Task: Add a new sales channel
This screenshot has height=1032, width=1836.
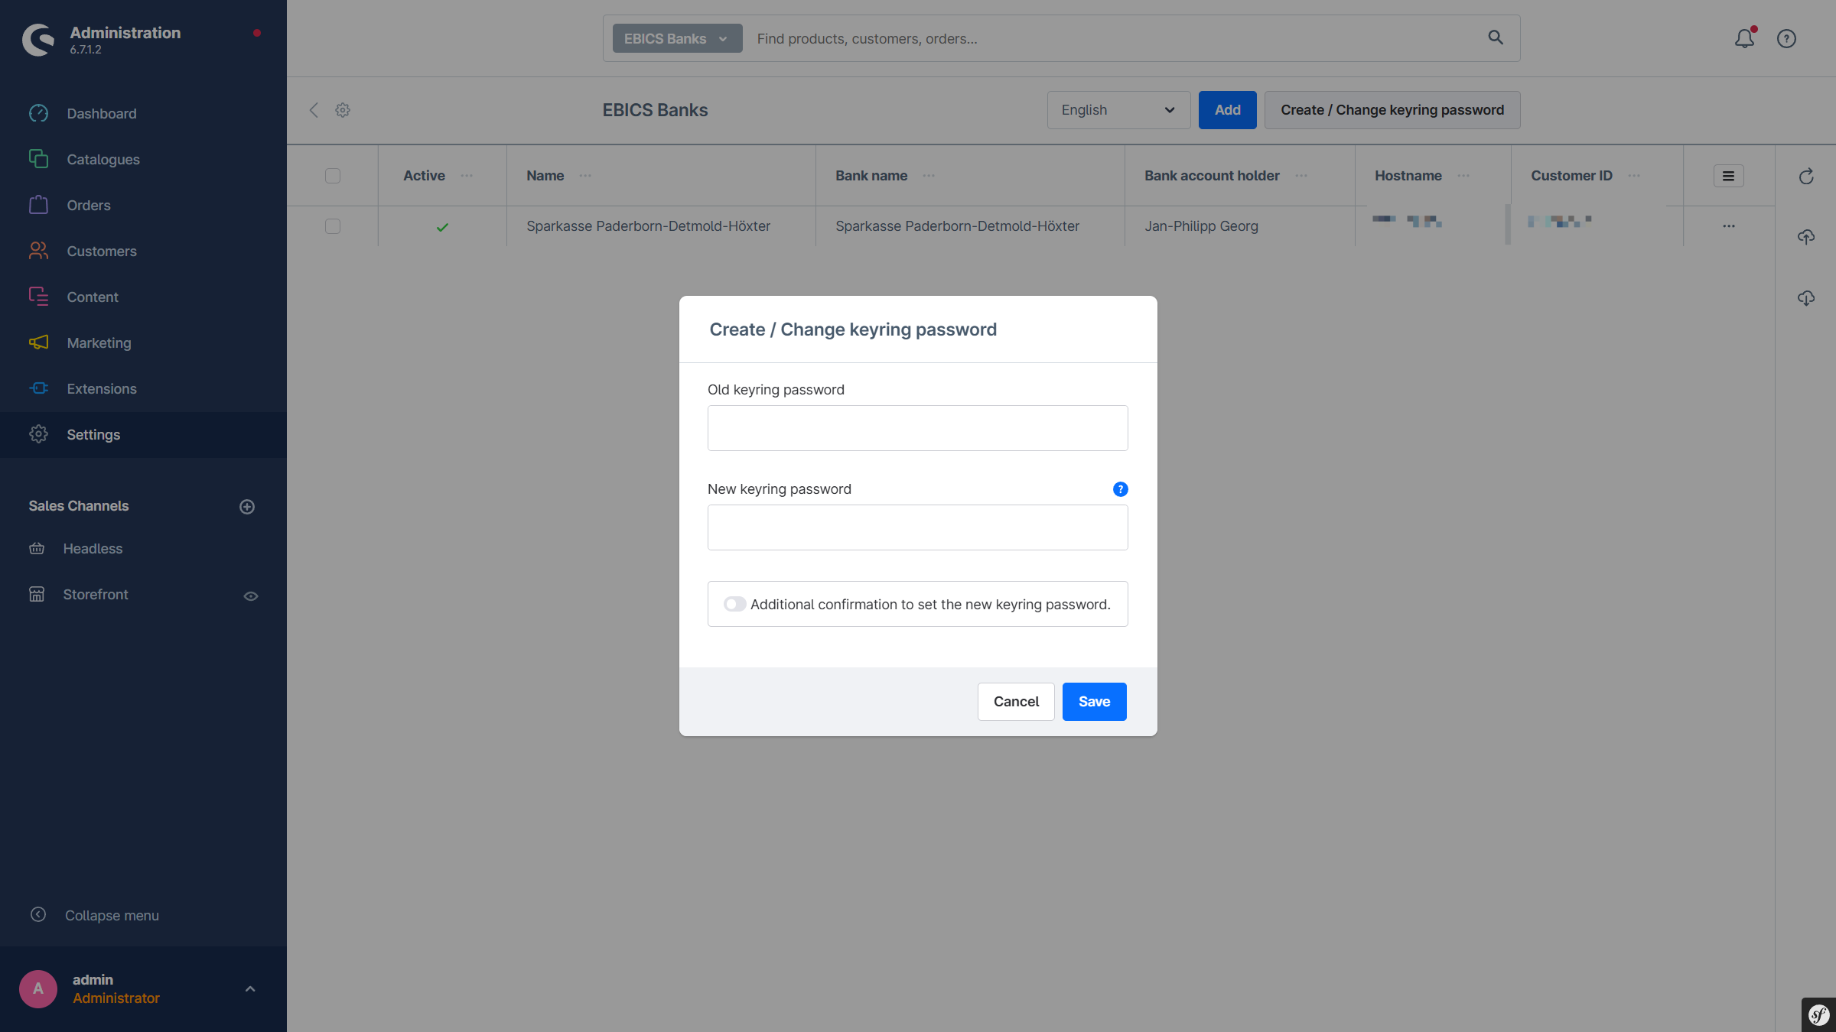Action: click(247, 506)
